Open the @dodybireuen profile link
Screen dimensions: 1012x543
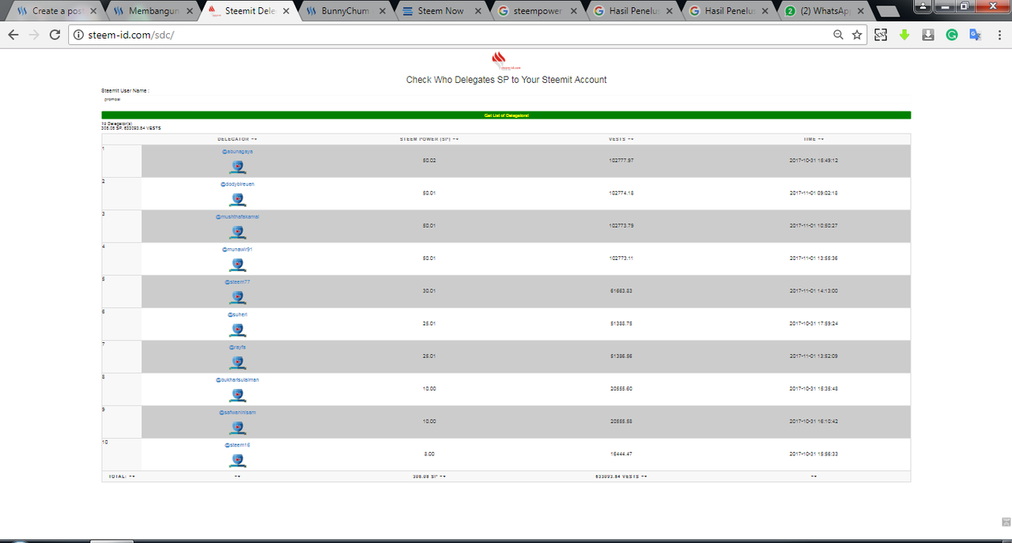point(237,183)
